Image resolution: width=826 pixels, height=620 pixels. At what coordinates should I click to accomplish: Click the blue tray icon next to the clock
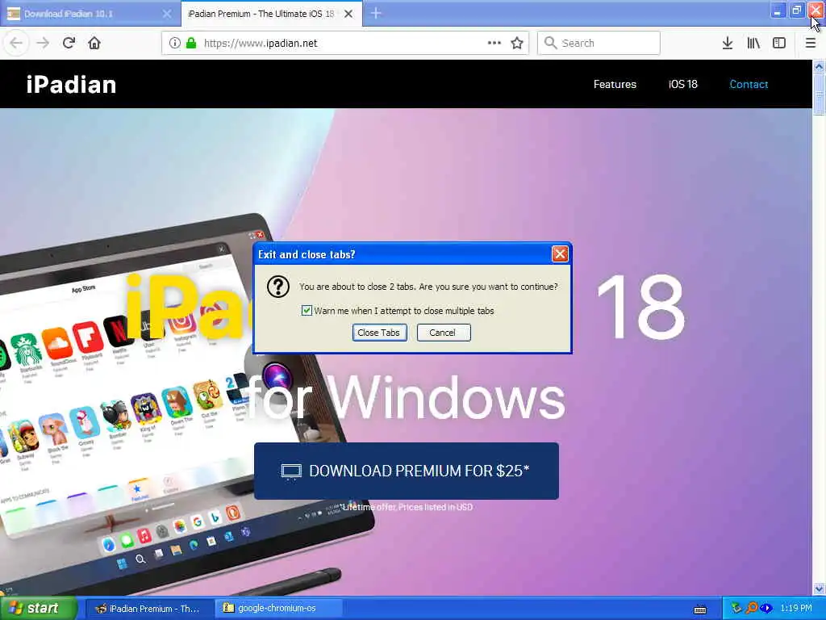tap(766, 609)
